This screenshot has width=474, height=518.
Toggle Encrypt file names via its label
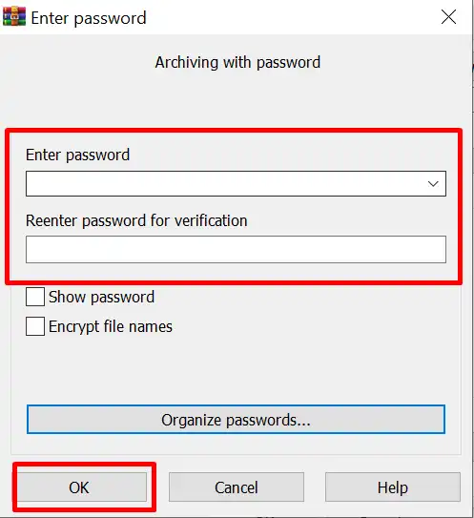pos(111,326)
